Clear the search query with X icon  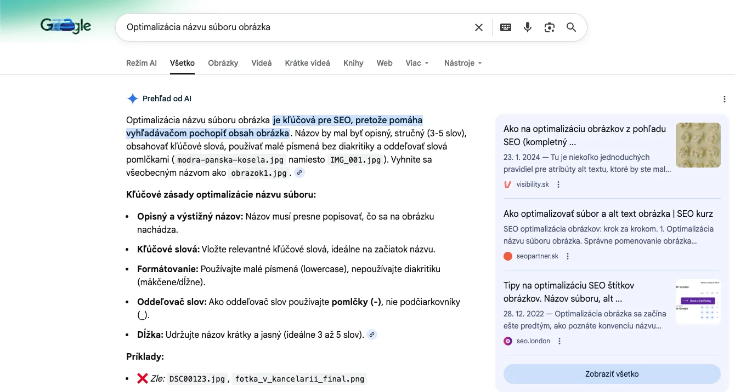click(x=479, y=27)
